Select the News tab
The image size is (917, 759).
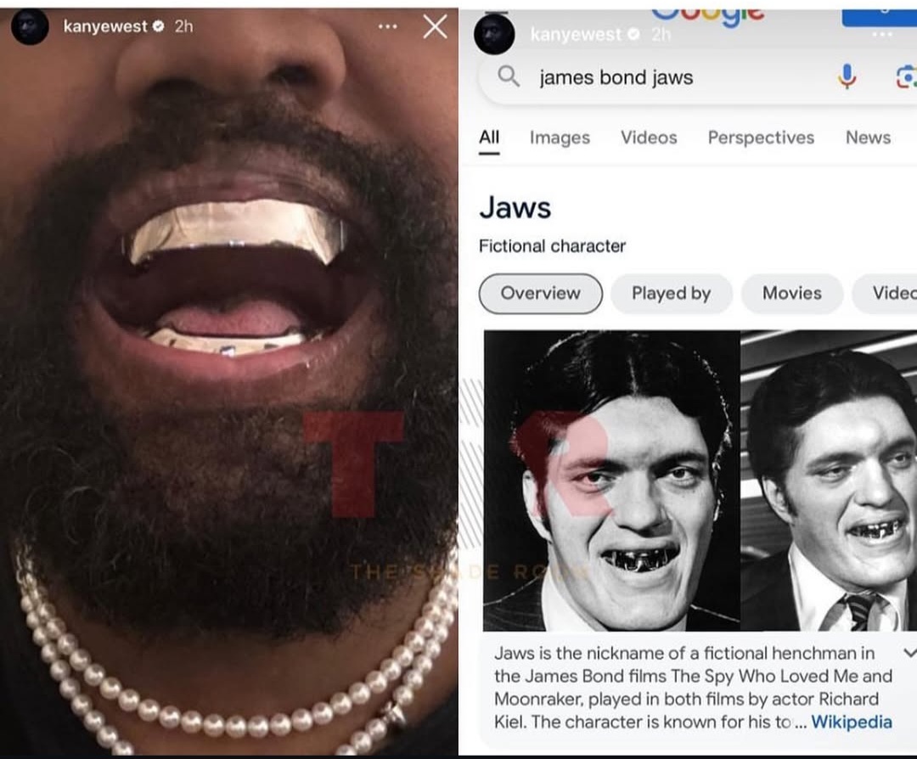868,138
